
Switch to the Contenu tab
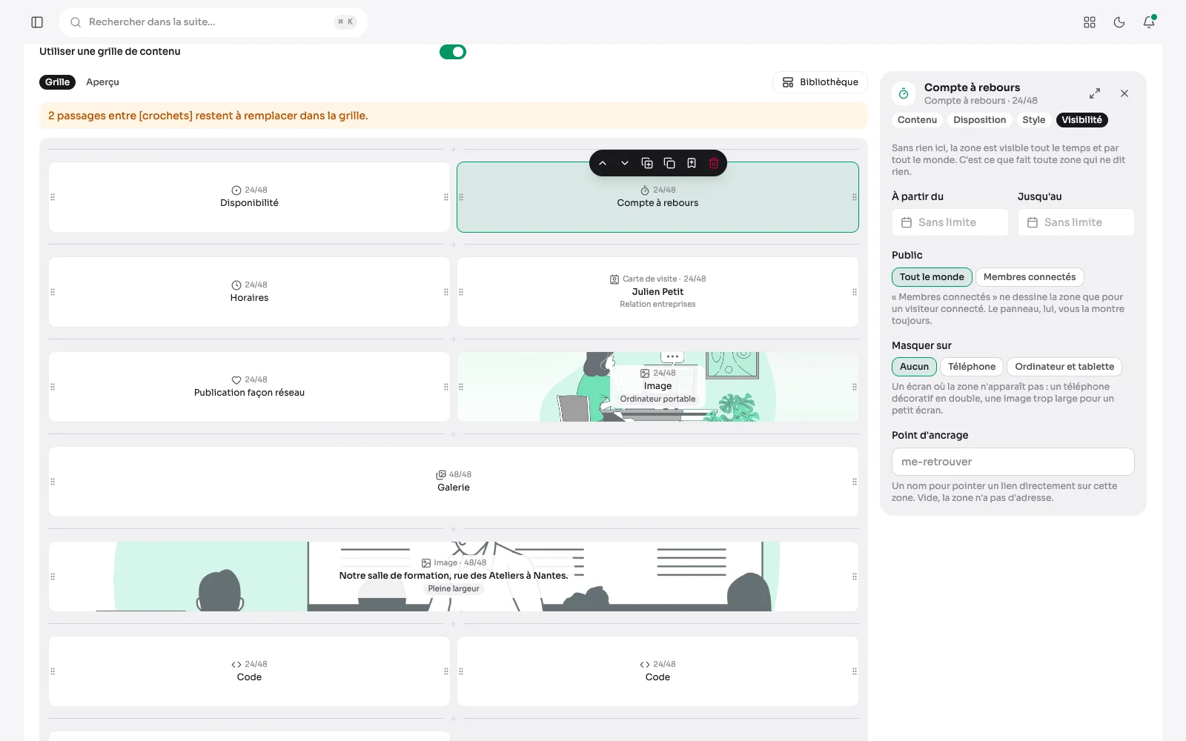[x=917, y=120]
